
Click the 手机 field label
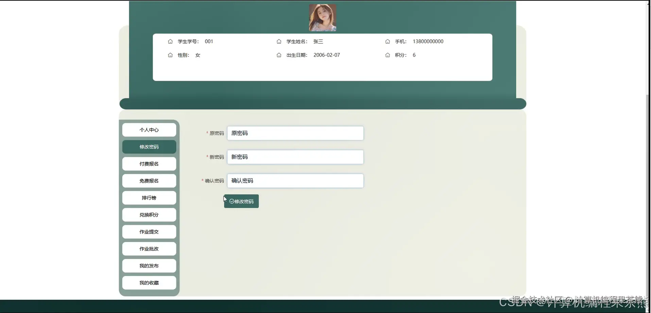(401, 42)
